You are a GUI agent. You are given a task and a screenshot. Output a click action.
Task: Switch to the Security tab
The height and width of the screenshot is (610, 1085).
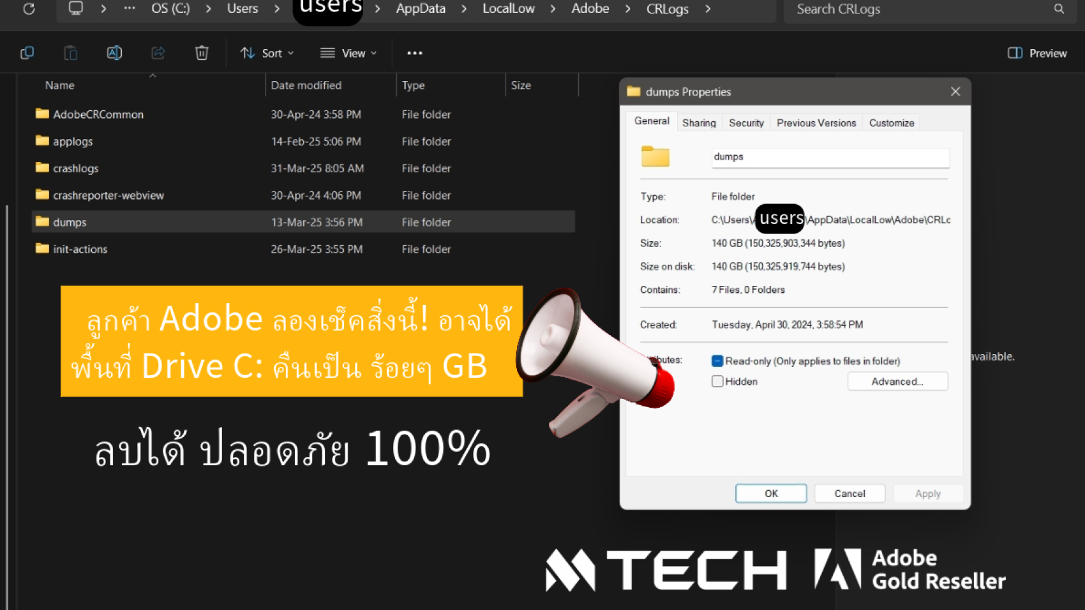746,123
